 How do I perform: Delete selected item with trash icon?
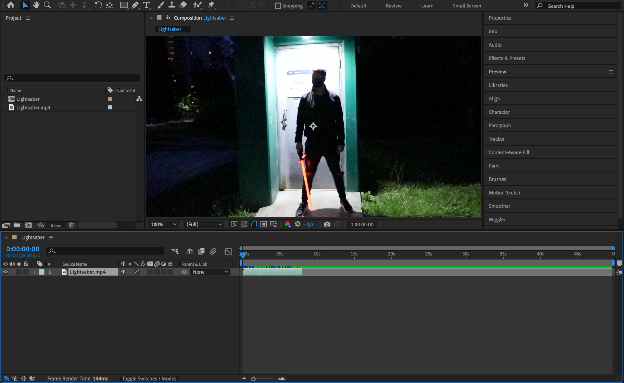click(x=71, y=225)
